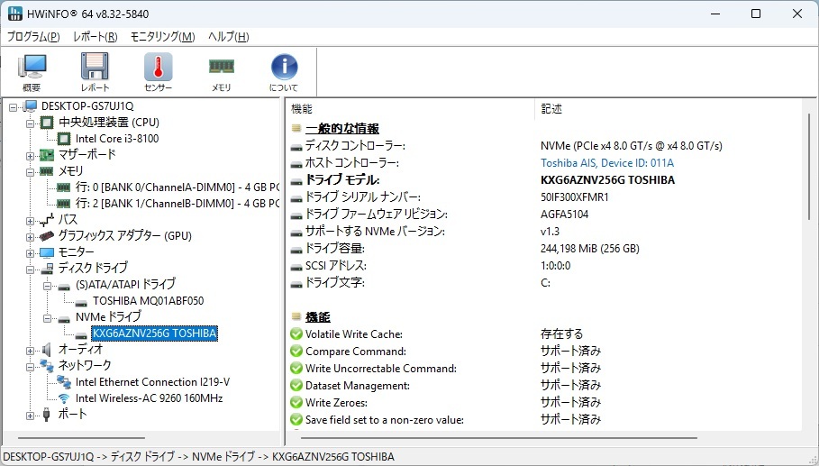Open the について info icon
Image resolution: width=819 pixels, height=466 pixels.
(284, 72)
